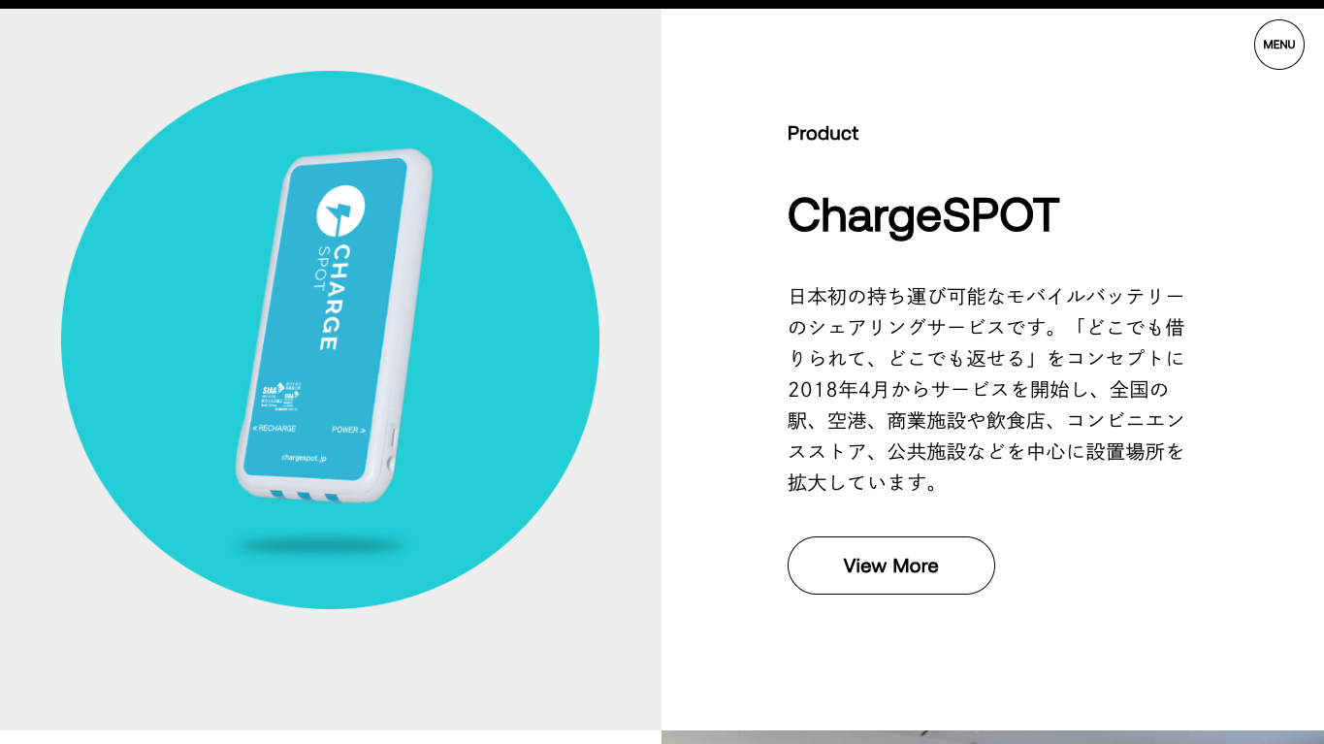
Task: Click the vertical CHARGE SPOT text on the device
Action: tap(326, 297)
